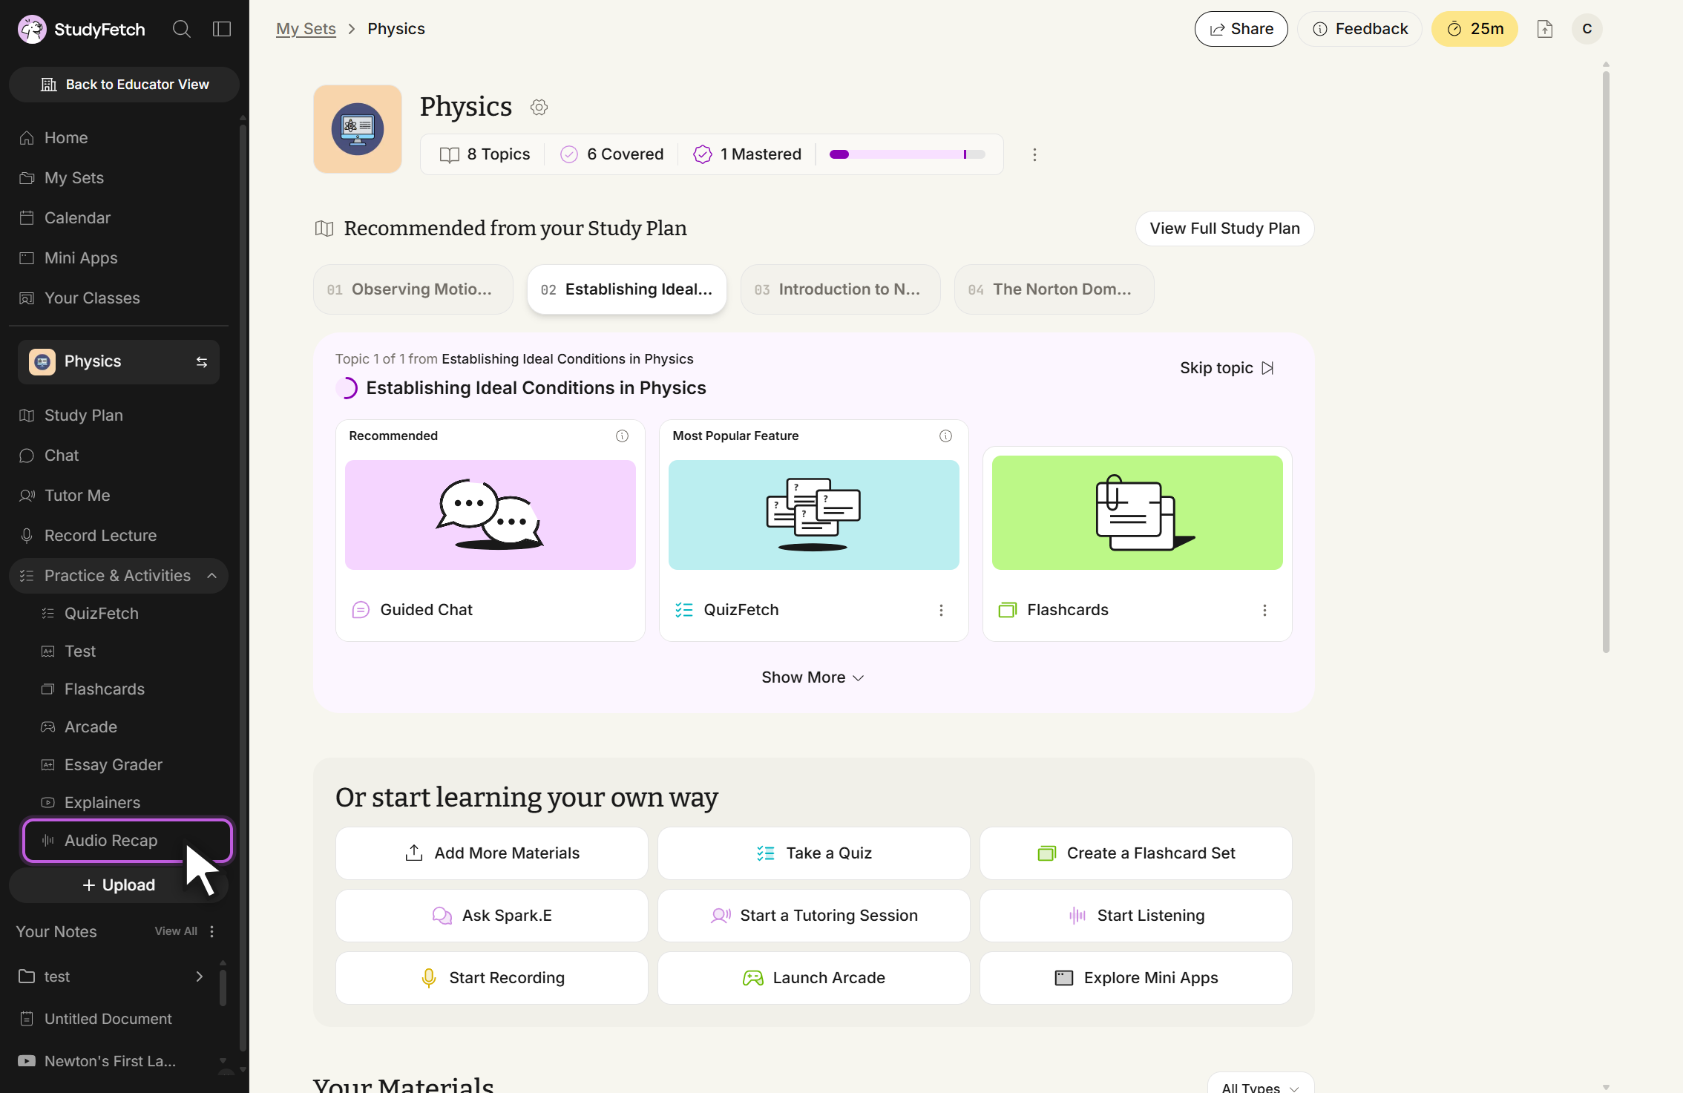1683x1093 pixels.
Task: Open Explainers in sidebar
Action: [x=130, y=803]
